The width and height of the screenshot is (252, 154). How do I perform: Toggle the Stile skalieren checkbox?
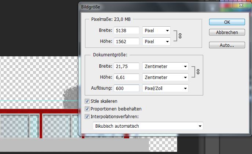click(87, 101)
